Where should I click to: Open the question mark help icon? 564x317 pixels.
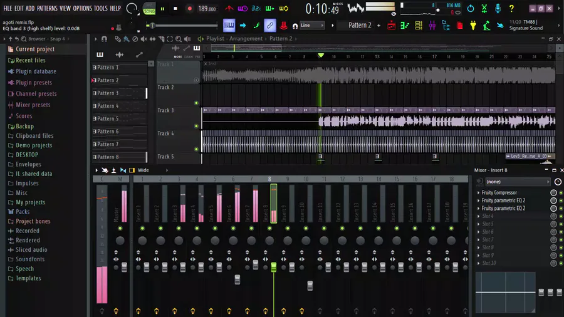pos(511,8)
